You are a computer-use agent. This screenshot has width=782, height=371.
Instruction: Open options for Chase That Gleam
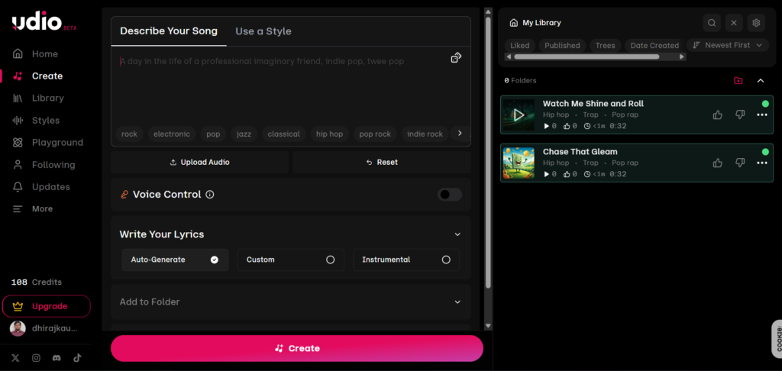(x=762, y=163)
